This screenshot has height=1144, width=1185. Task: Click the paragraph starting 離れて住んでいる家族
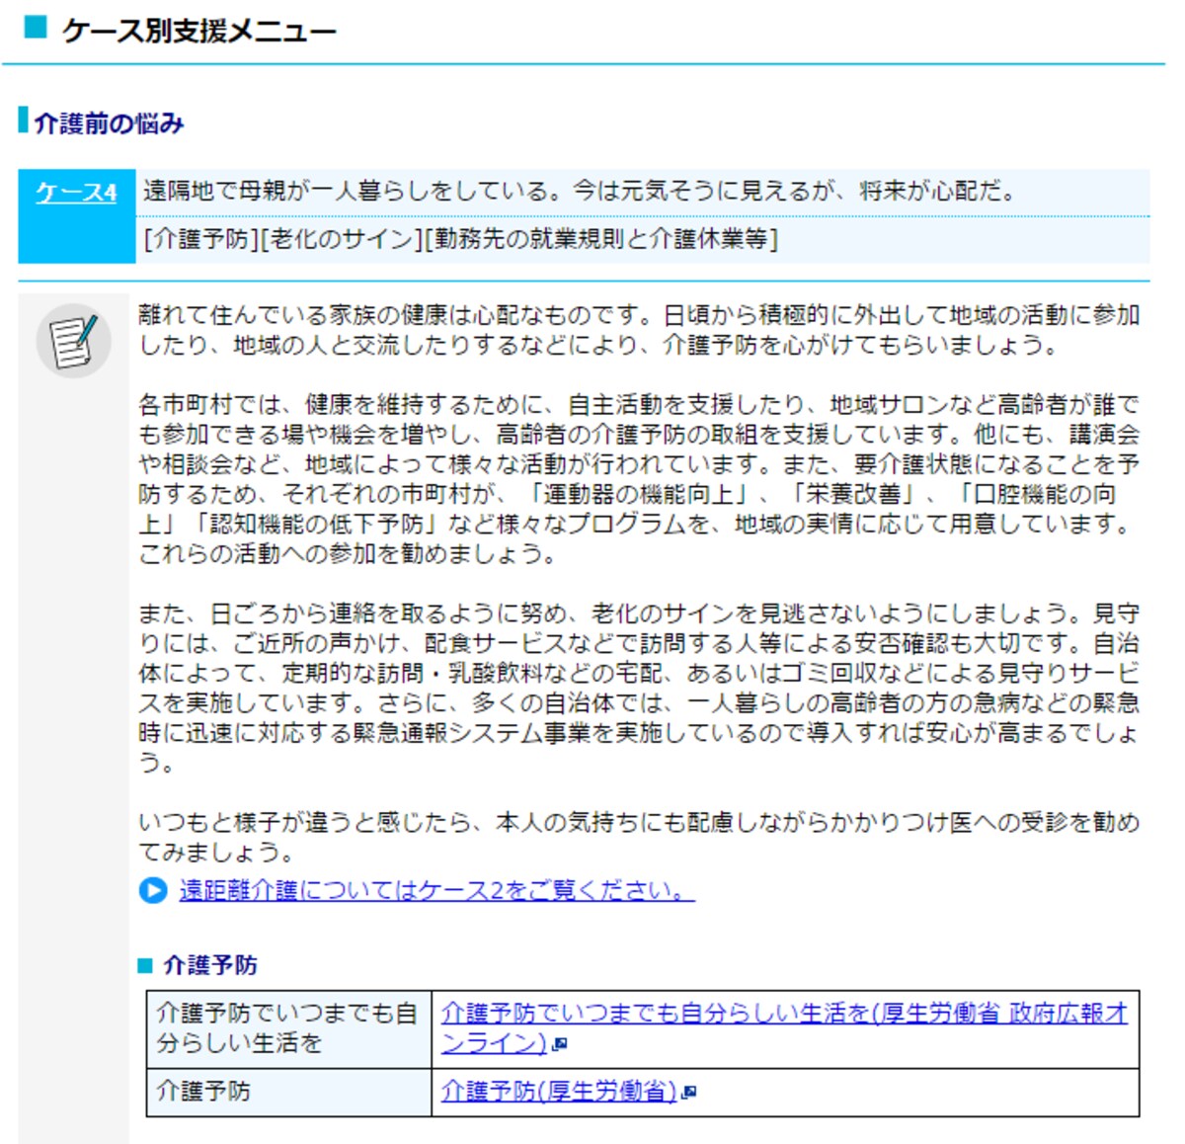[640, 330]
